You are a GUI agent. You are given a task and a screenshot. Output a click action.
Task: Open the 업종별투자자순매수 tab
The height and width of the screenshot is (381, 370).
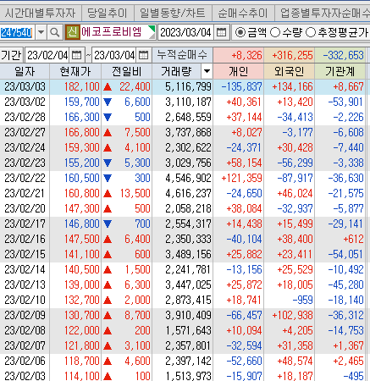(x=323, y=13)
